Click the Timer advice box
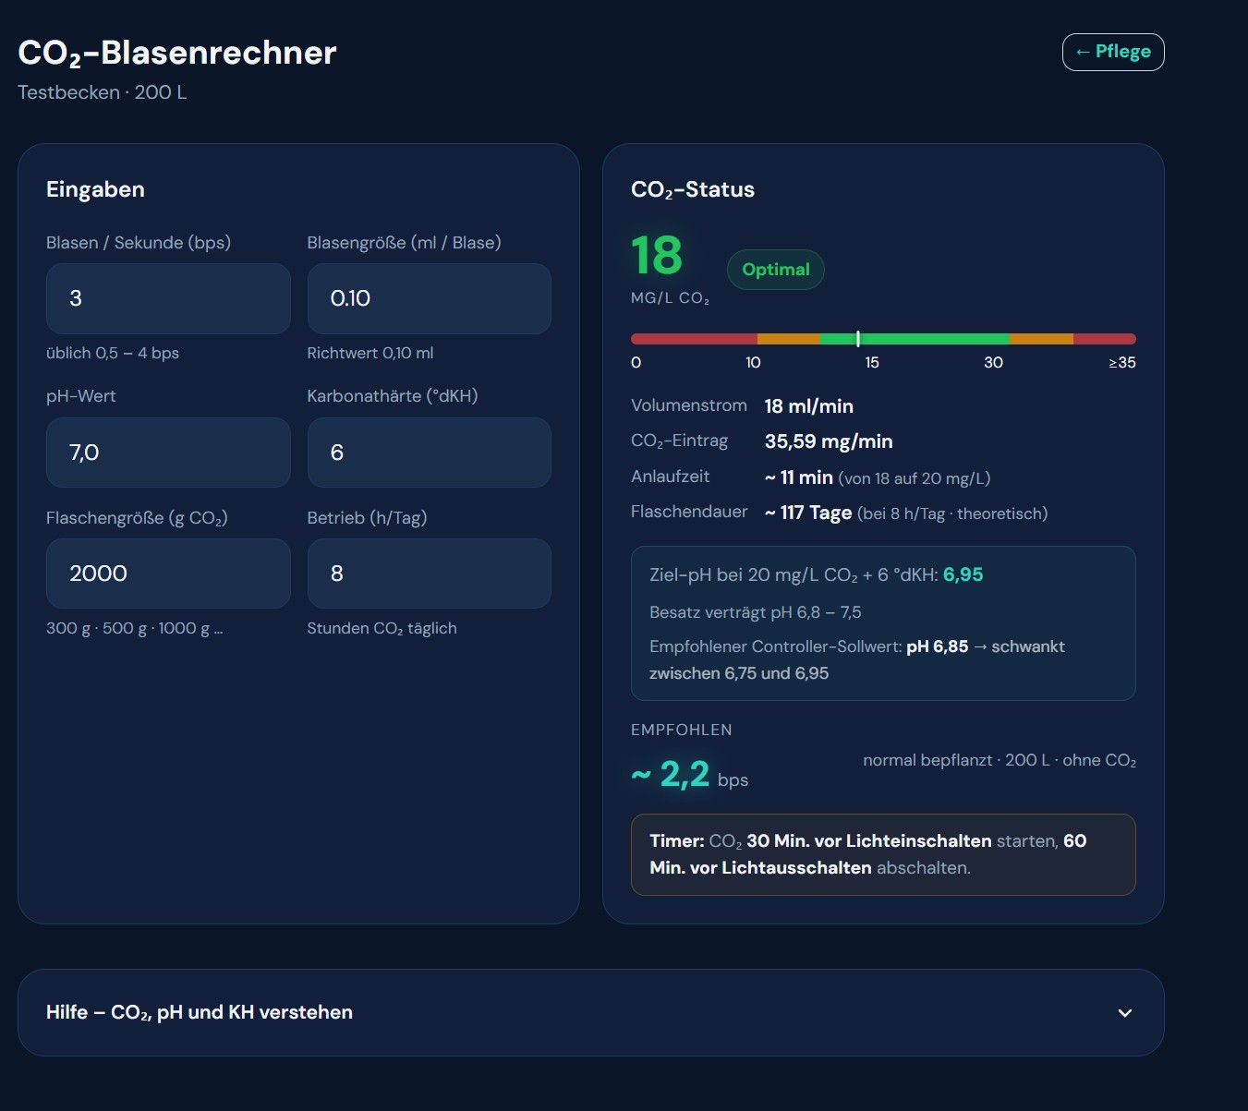The height and width of the screenshot is (1111, 1248). 883,854
